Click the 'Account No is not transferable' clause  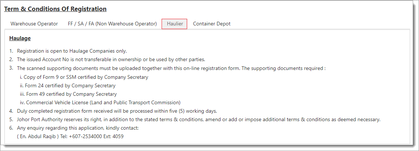111,59
